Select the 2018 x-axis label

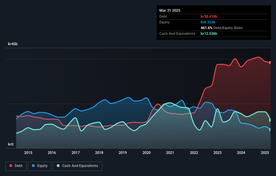(x=99, y=153)
